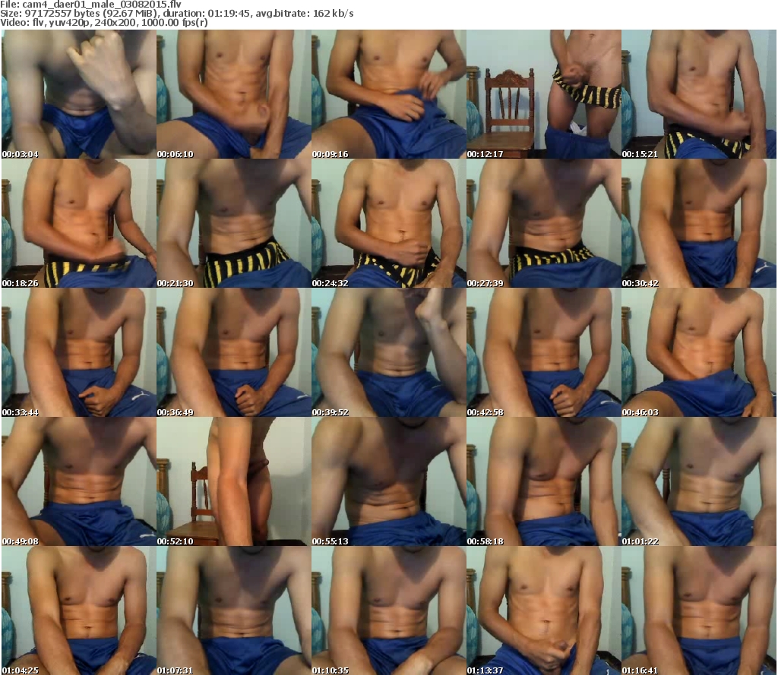Screen dimensions: 778x675
Task: Open the frame labeled 00:49:08
Action: [79, 481]
